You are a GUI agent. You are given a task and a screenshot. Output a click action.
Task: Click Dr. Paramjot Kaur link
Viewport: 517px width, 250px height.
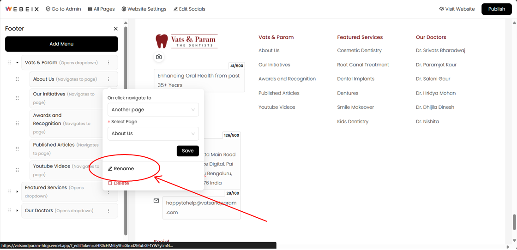click(x=436, y=65)
